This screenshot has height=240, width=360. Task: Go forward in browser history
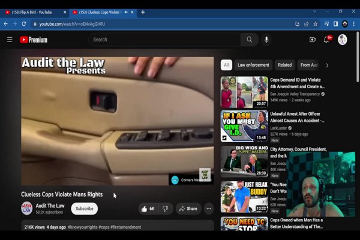pos(15,24)
